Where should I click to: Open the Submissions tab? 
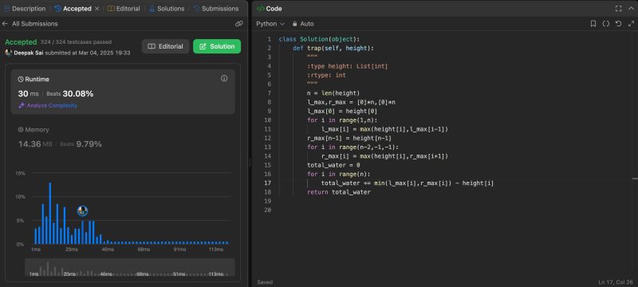(216, 9)
